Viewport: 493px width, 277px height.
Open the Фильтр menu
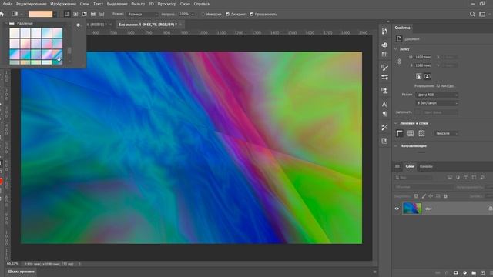tap(138, 4)
